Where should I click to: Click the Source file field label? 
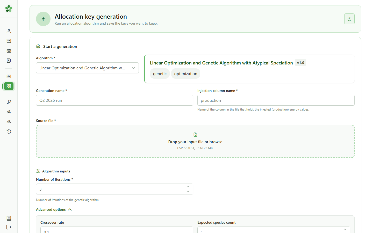coord(46,121)
